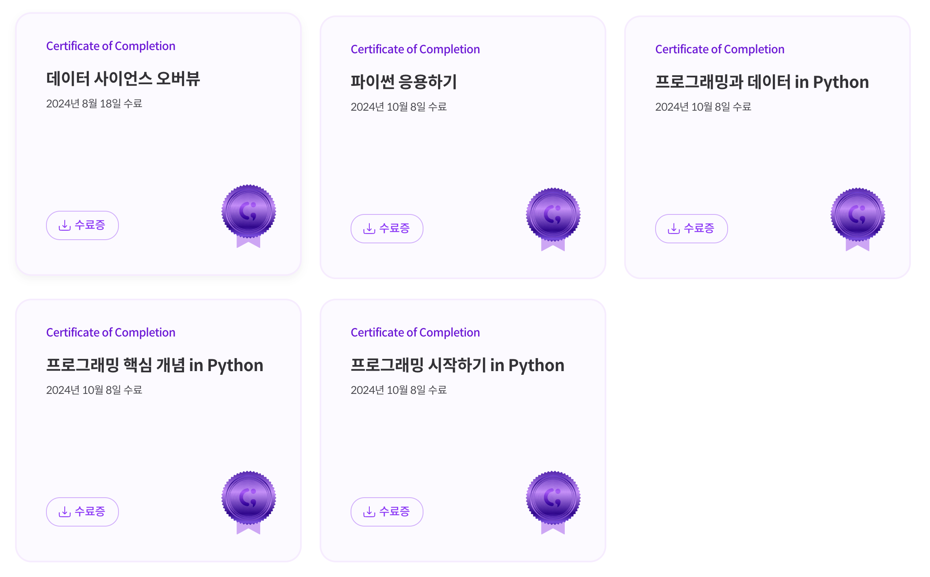The width and height of the screenshot is (930, 577).
Task: Click Certificate of Completion on 프로그래밍 핵심 개념 card
Action: point(111,332)
